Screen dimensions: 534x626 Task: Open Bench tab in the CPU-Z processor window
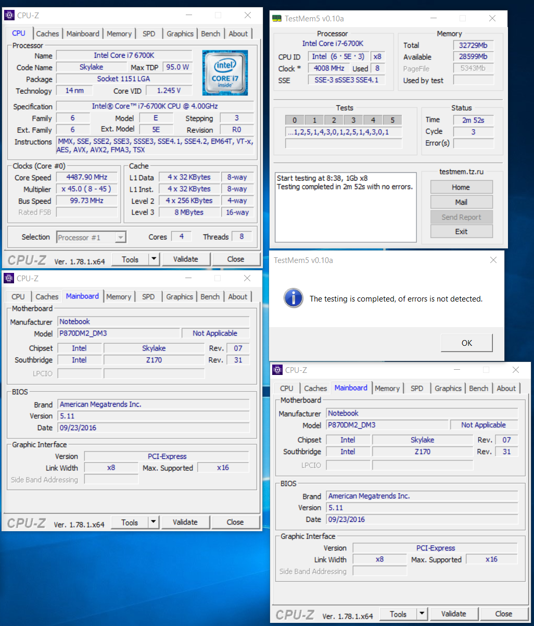pyautogui.click(x=210, y=34)
